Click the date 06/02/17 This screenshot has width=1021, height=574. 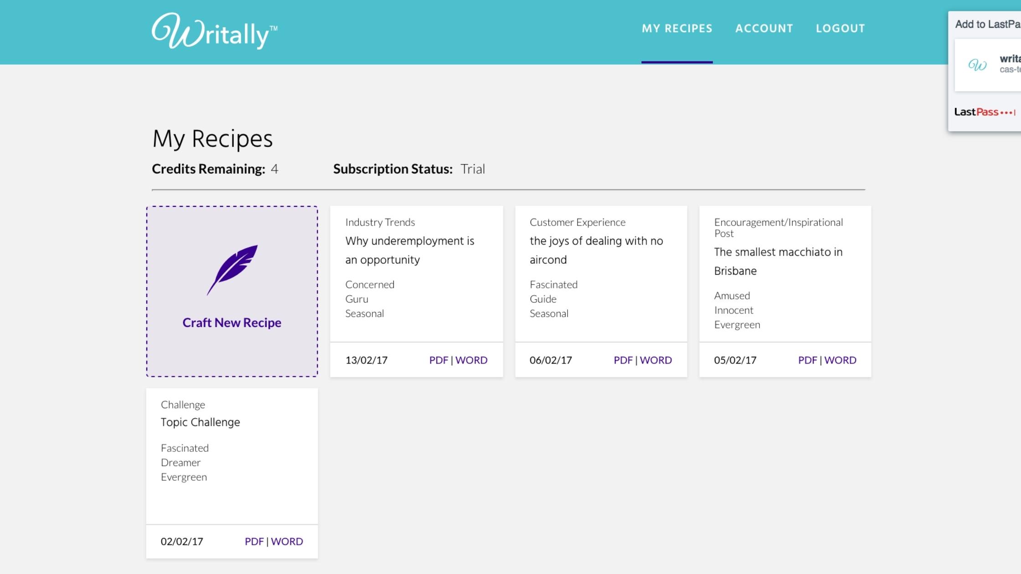coord(551,360)
